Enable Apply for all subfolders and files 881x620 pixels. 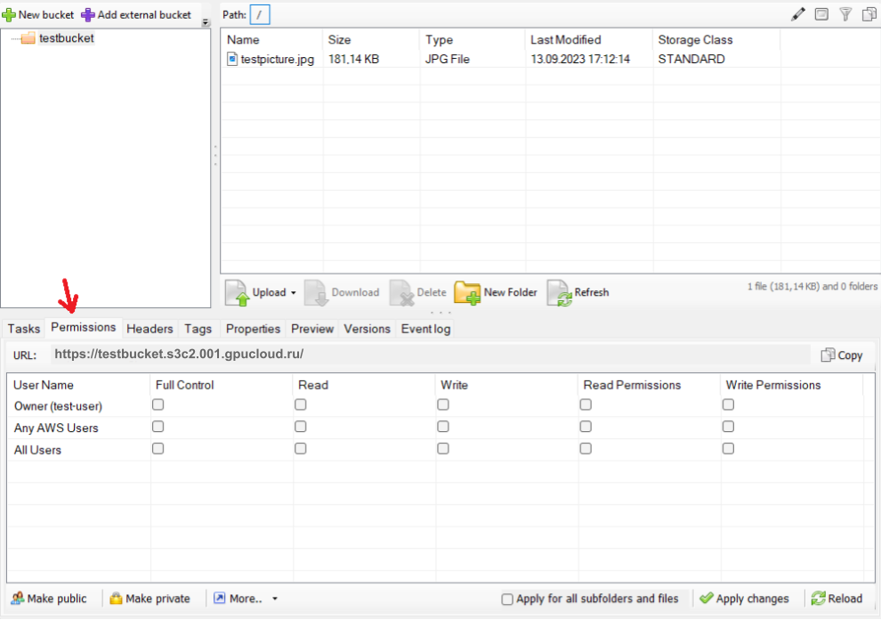point(507,600)
